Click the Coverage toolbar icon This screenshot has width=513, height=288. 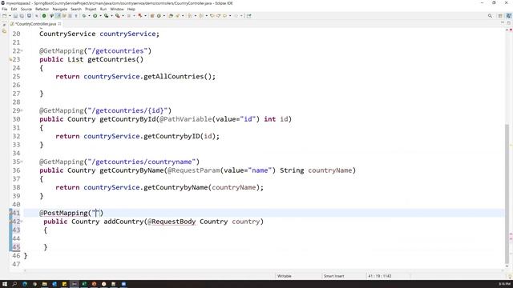[106, 16]
